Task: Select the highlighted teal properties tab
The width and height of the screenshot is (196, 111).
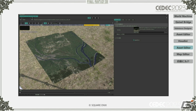Action: coord(117,20)
